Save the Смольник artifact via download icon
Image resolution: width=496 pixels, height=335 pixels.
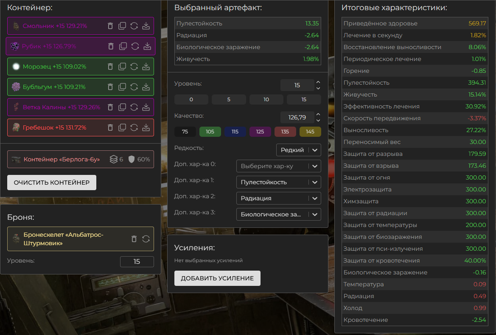(x=146, y=26)
